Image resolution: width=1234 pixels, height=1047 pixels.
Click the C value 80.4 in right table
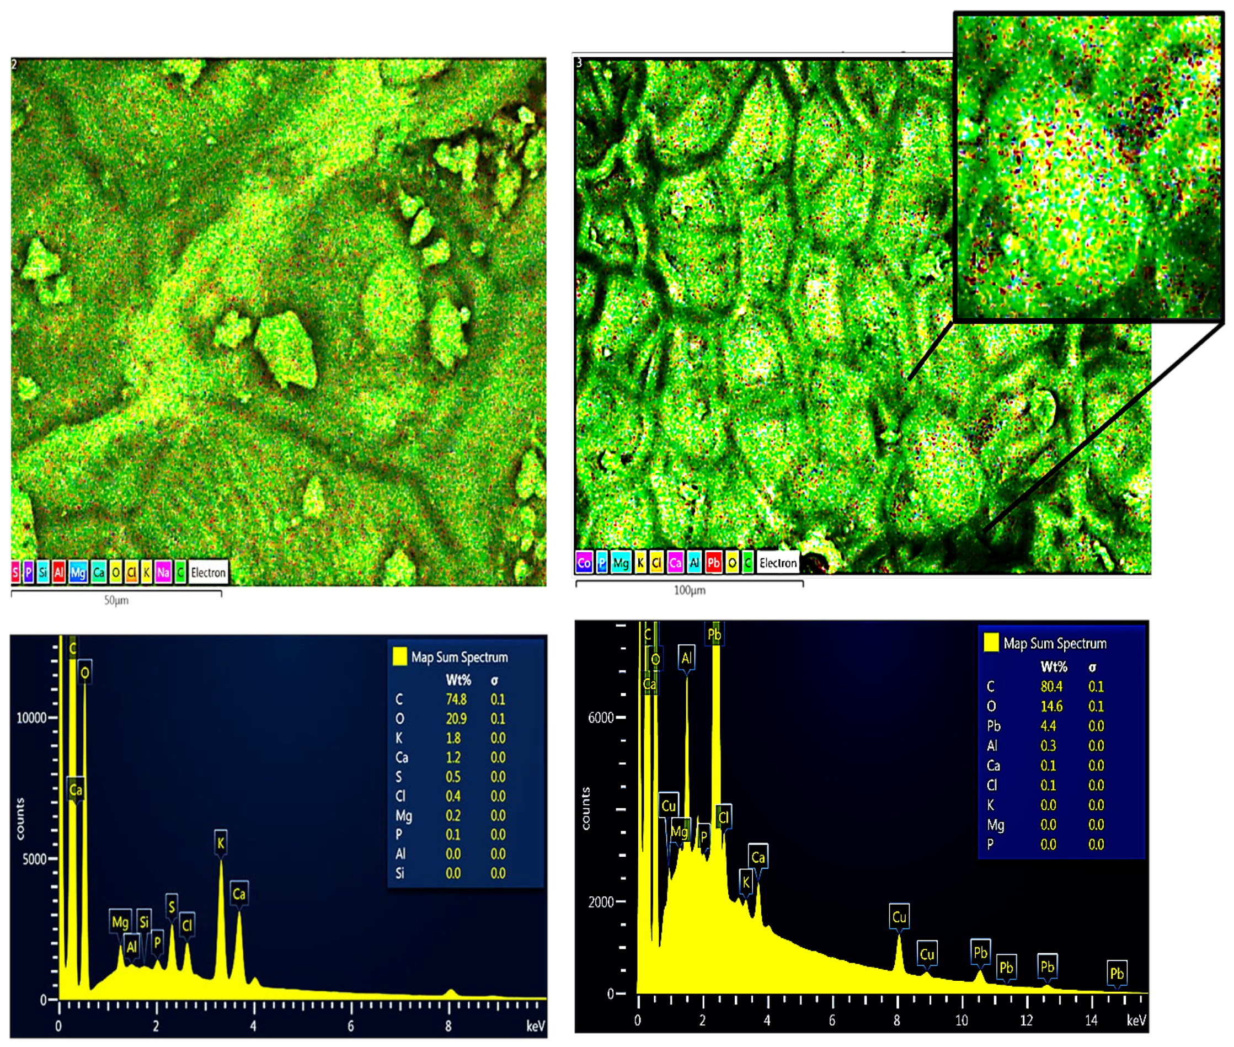tap(1051, 686)
